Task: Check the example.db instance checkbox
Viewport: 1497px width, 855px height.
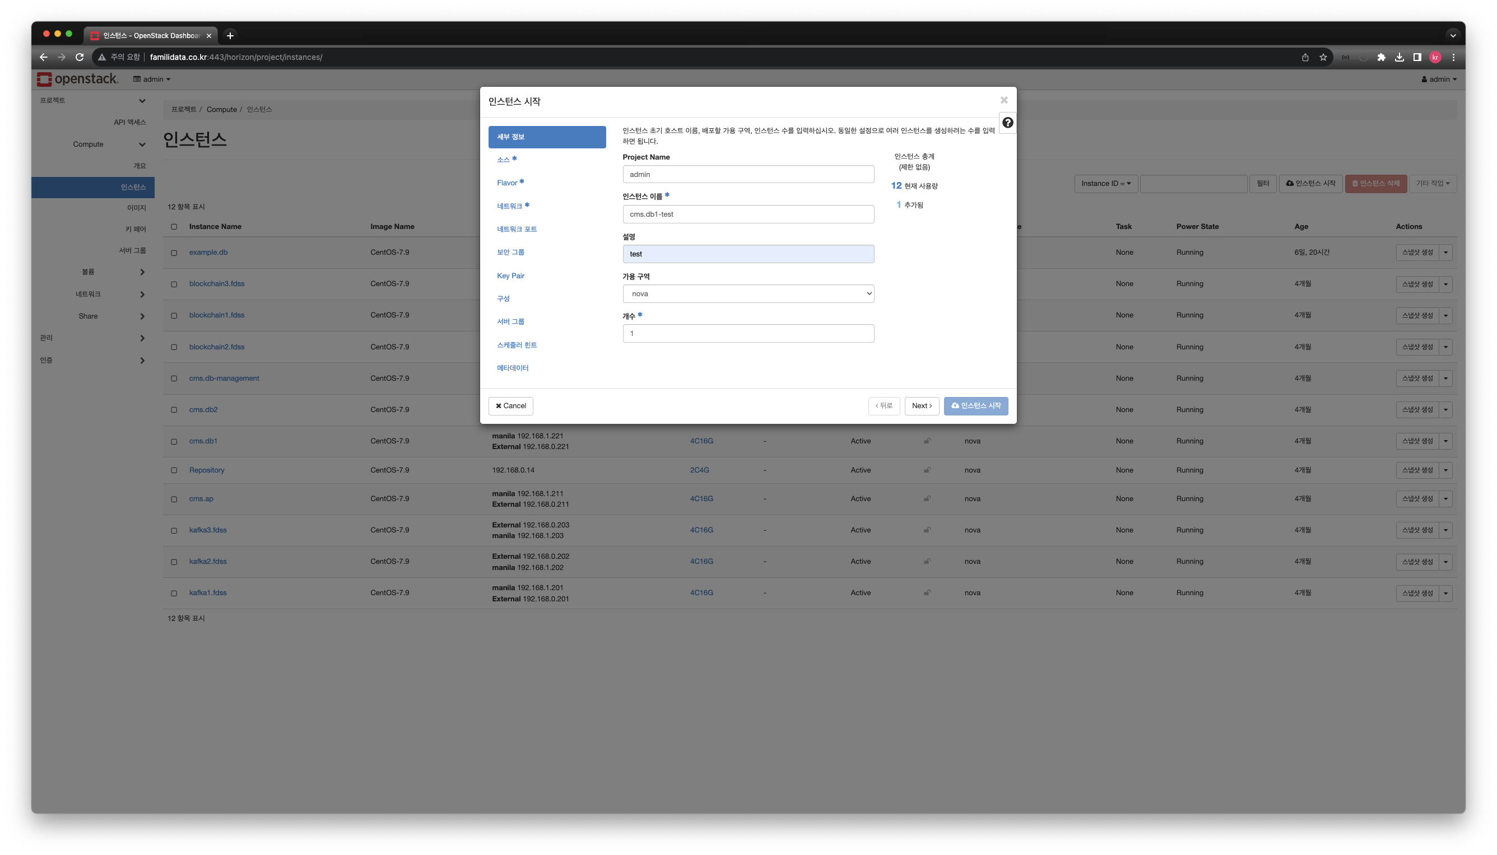Action: pyautogui.click(x=174, y=253)
